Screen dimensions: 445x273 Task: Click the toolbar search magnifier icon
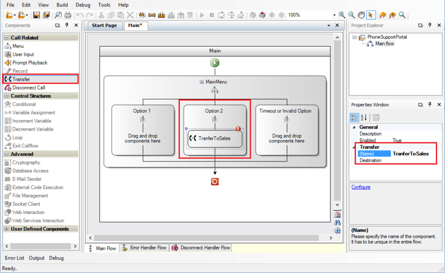point(402,15)
